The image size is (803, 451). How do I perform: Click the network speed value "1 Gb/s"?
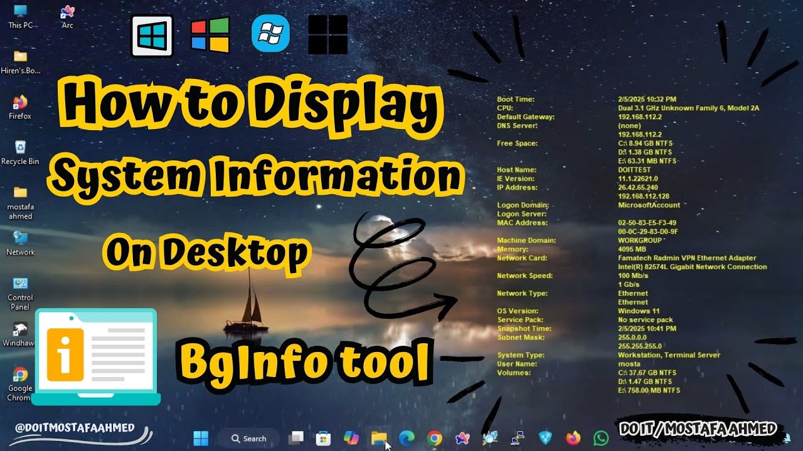pos(629,284)
